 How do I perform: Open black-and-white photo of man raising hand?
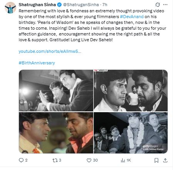click(x=56, y=91)
